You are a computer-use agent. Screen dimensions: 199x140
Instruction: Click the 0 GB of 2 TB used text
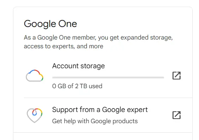[x=77, y=86]
